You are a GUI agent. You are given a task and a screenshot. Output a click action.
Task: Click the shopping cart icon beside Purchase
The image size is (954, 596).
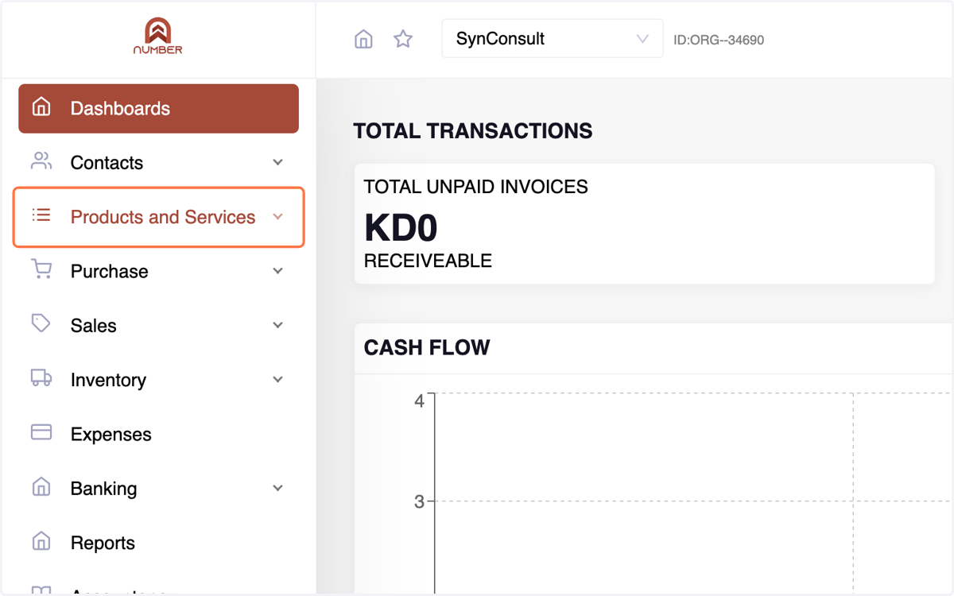41,269
